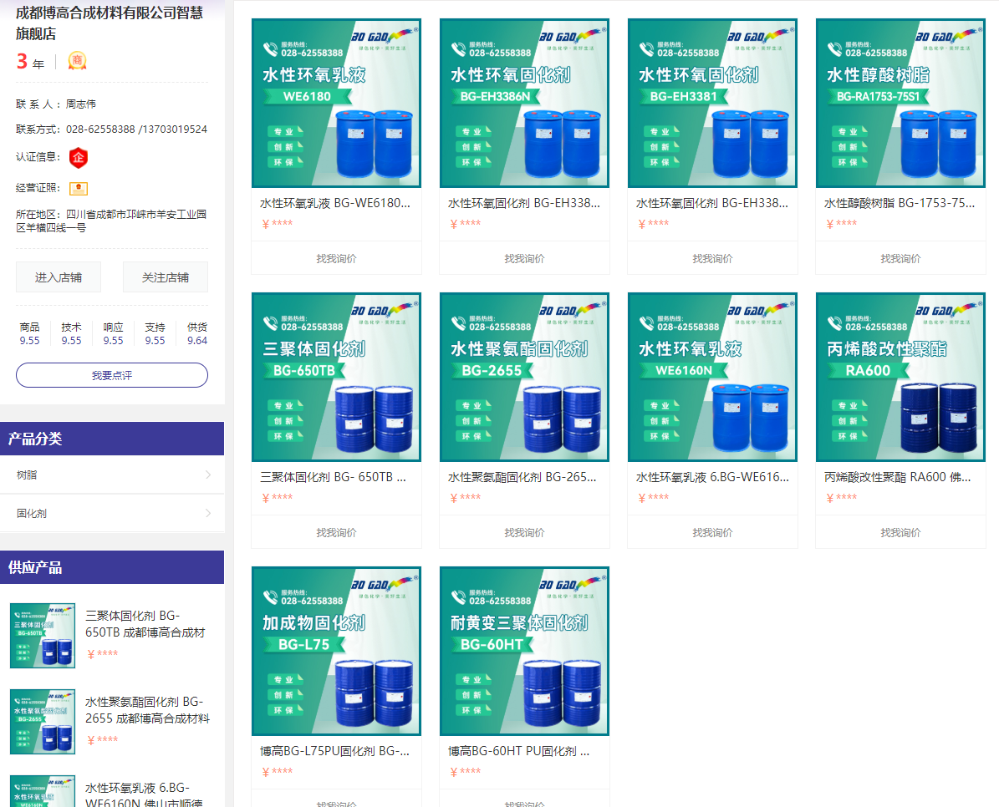
Task: Click the 响应 9.55 rating
Action: 114,333
